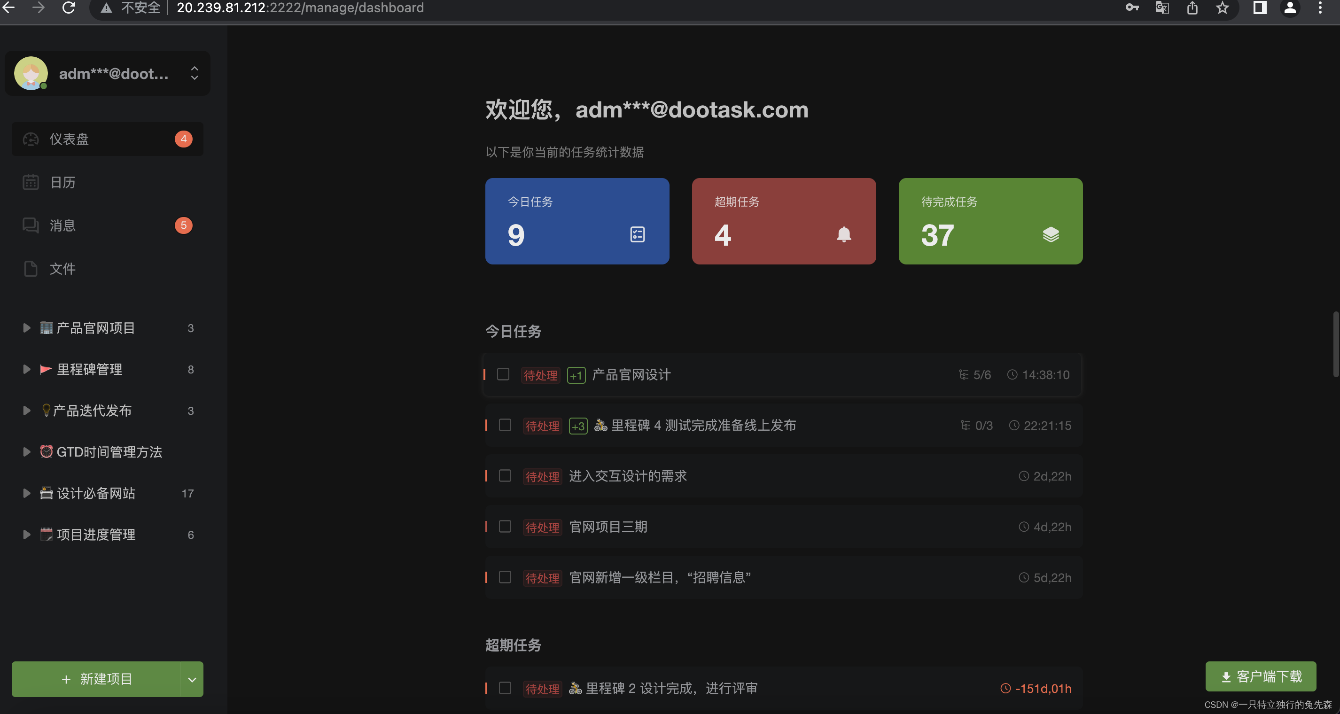Bookmark the page with the star icon
The image size is (1340, 714).
pyautogui.click(x=1222, y=8)
